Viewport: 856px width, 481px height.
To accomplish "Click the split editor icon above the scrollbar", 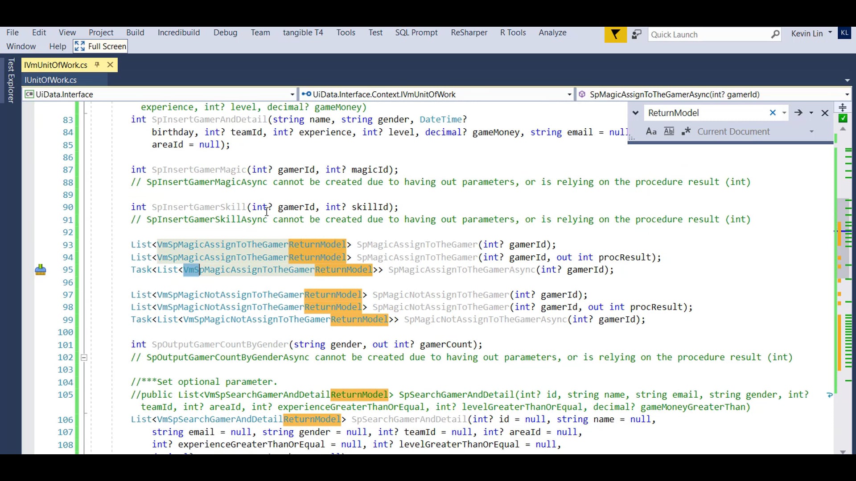I will 842,106.
